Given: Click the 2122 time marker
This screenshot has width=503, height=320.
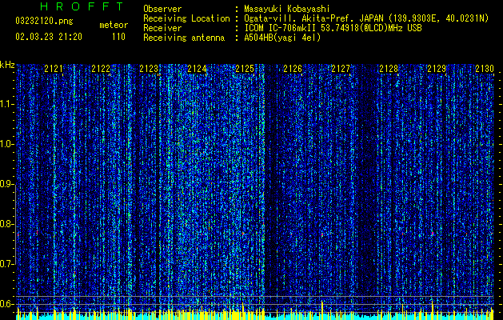Looking at the screenshot, I should 101,69.
